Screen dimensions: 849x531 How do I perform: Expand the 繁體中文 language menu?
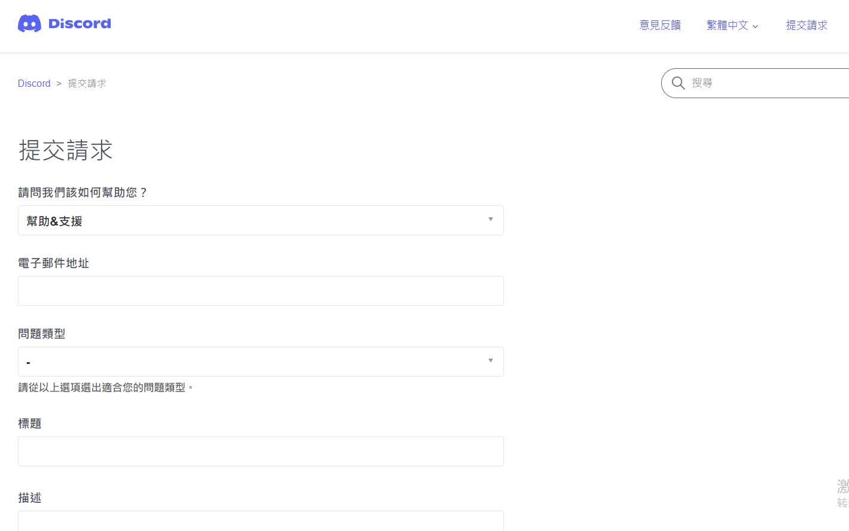tap(732, 25)
